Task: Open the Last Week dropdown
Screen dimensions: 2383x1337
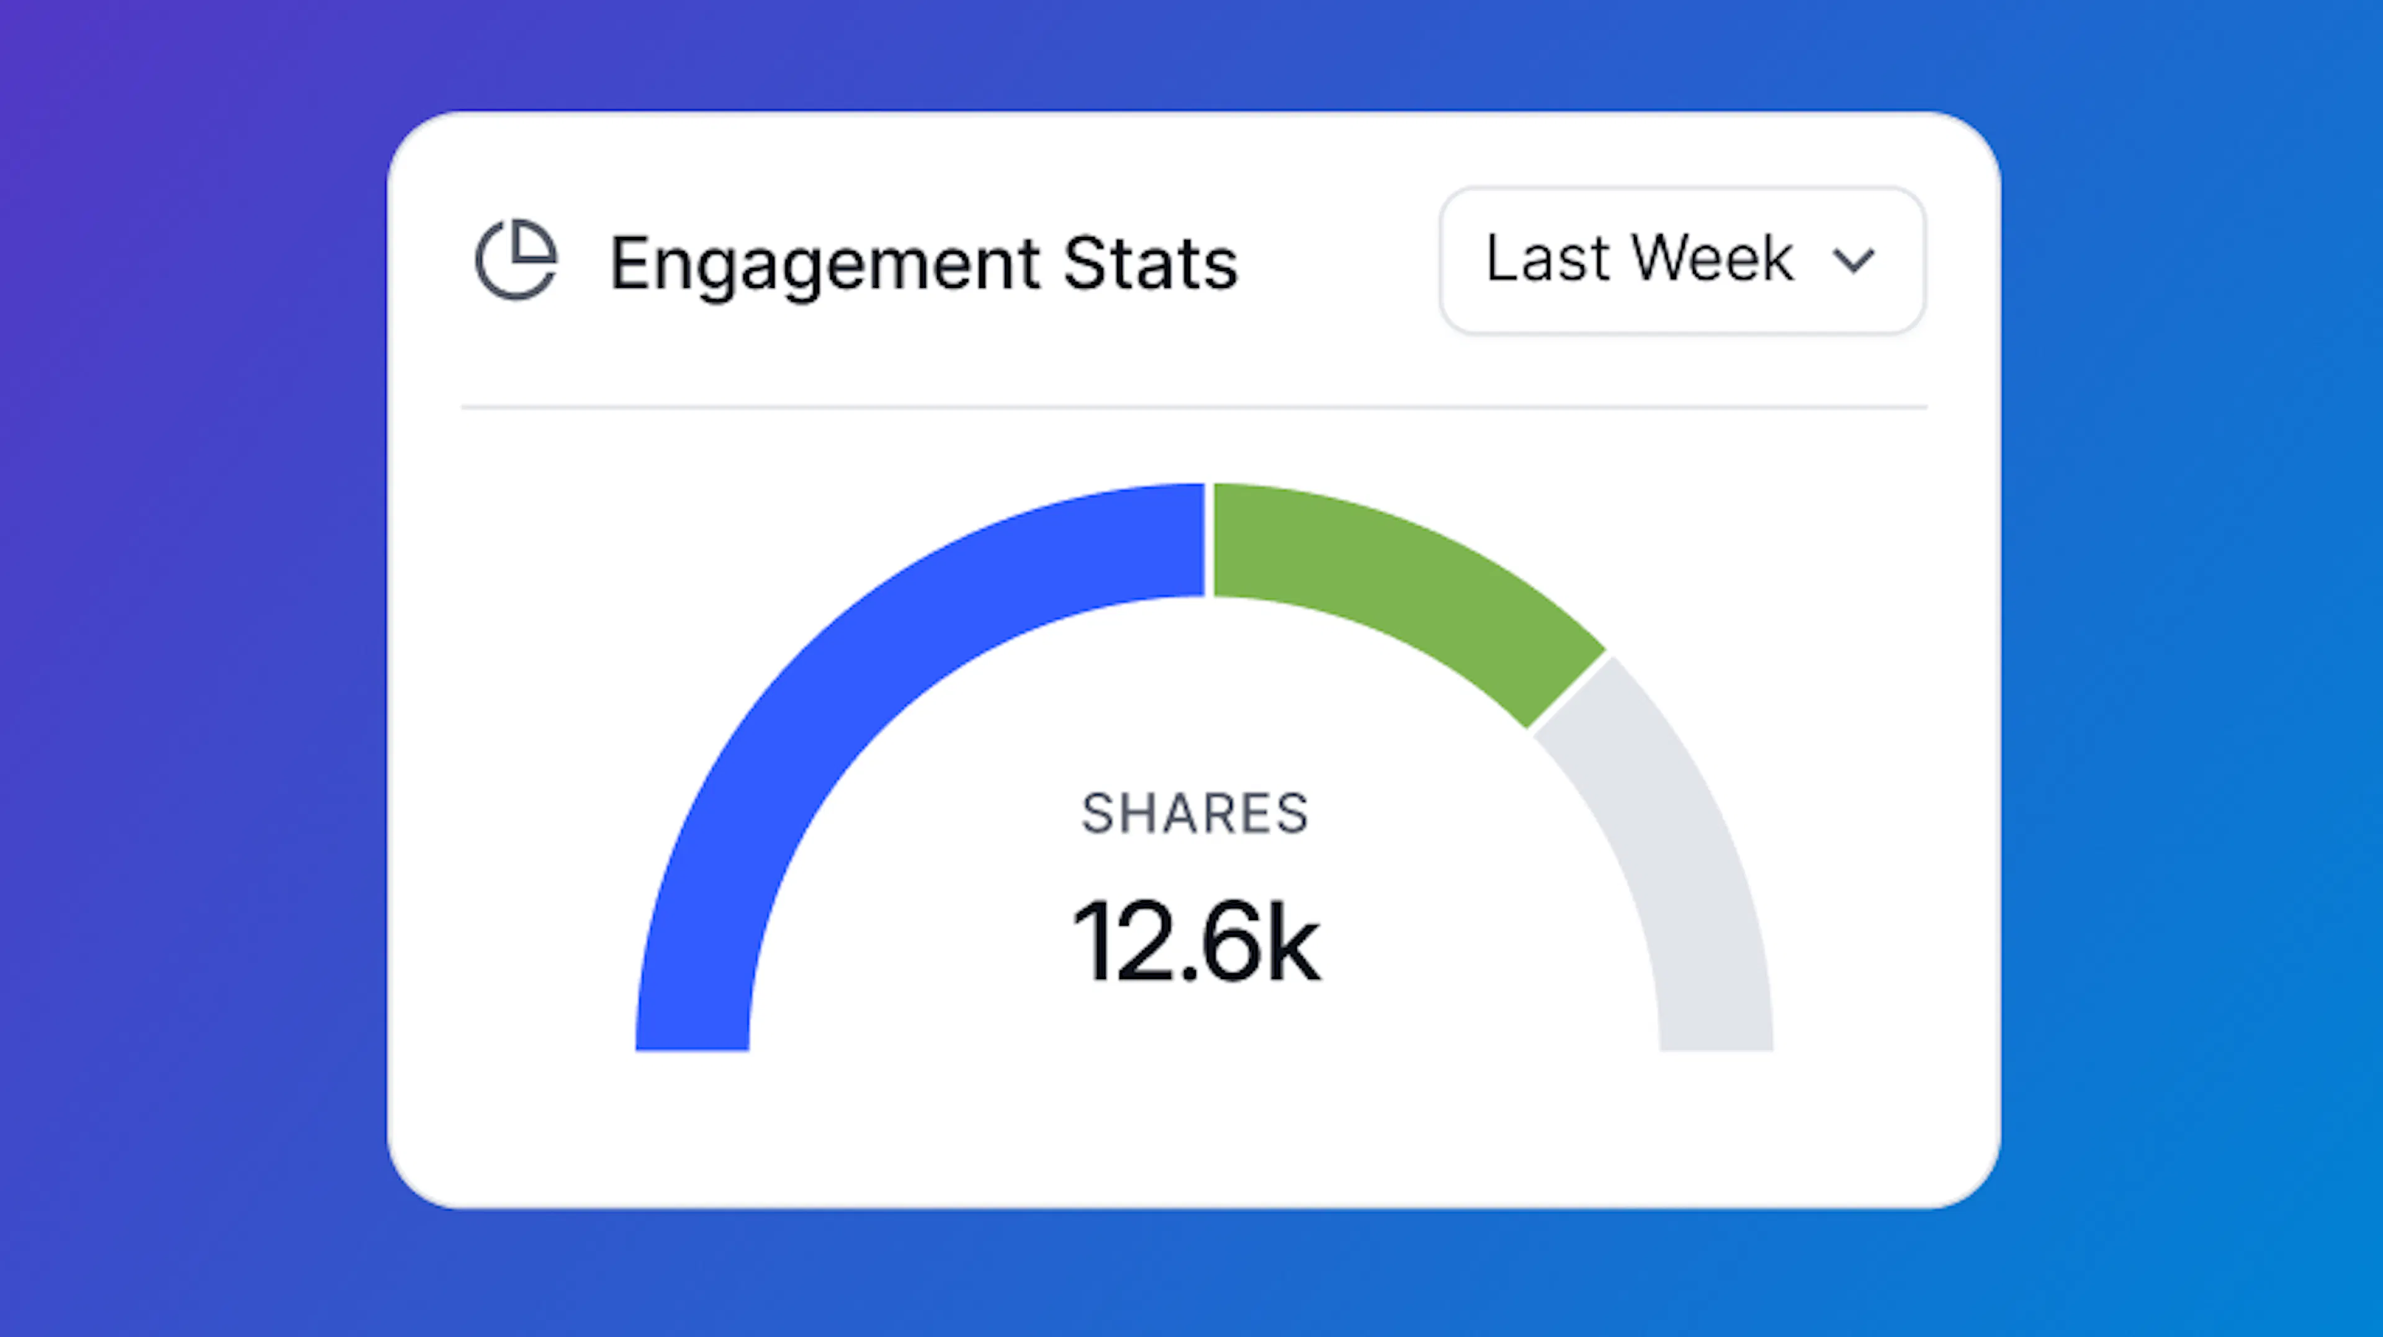Action: pyautogui.click(x=1681, y=260)
